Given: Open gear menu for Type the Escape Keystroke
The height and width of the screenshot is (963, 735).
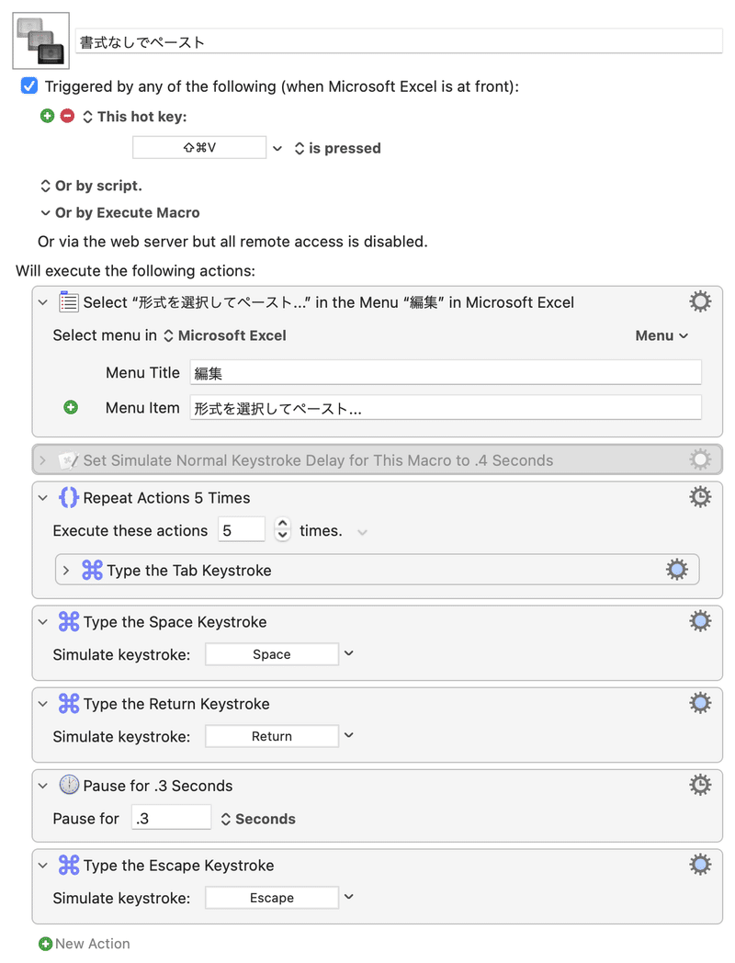Looking at the screenshot, I should pos(700,865).
